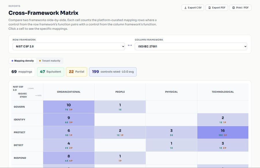This screenshot has width=260, height=168.
Task: Click the RESPOND row label
Action: (x=20, y=158)
